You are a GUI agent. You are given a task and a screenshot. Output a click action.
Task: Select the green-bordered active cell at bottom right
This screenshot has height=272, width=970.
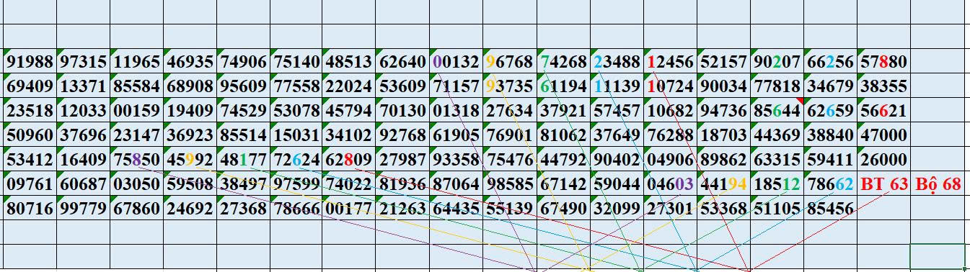(x=938, y=256)
